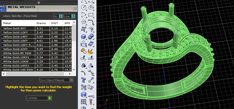Click the Ungroup objects icon
The image size is (234, 109).
tap(91, 66)
